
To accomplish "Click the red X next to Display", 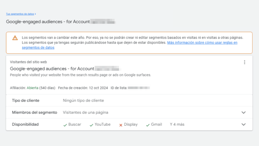I will pos(121,125).
